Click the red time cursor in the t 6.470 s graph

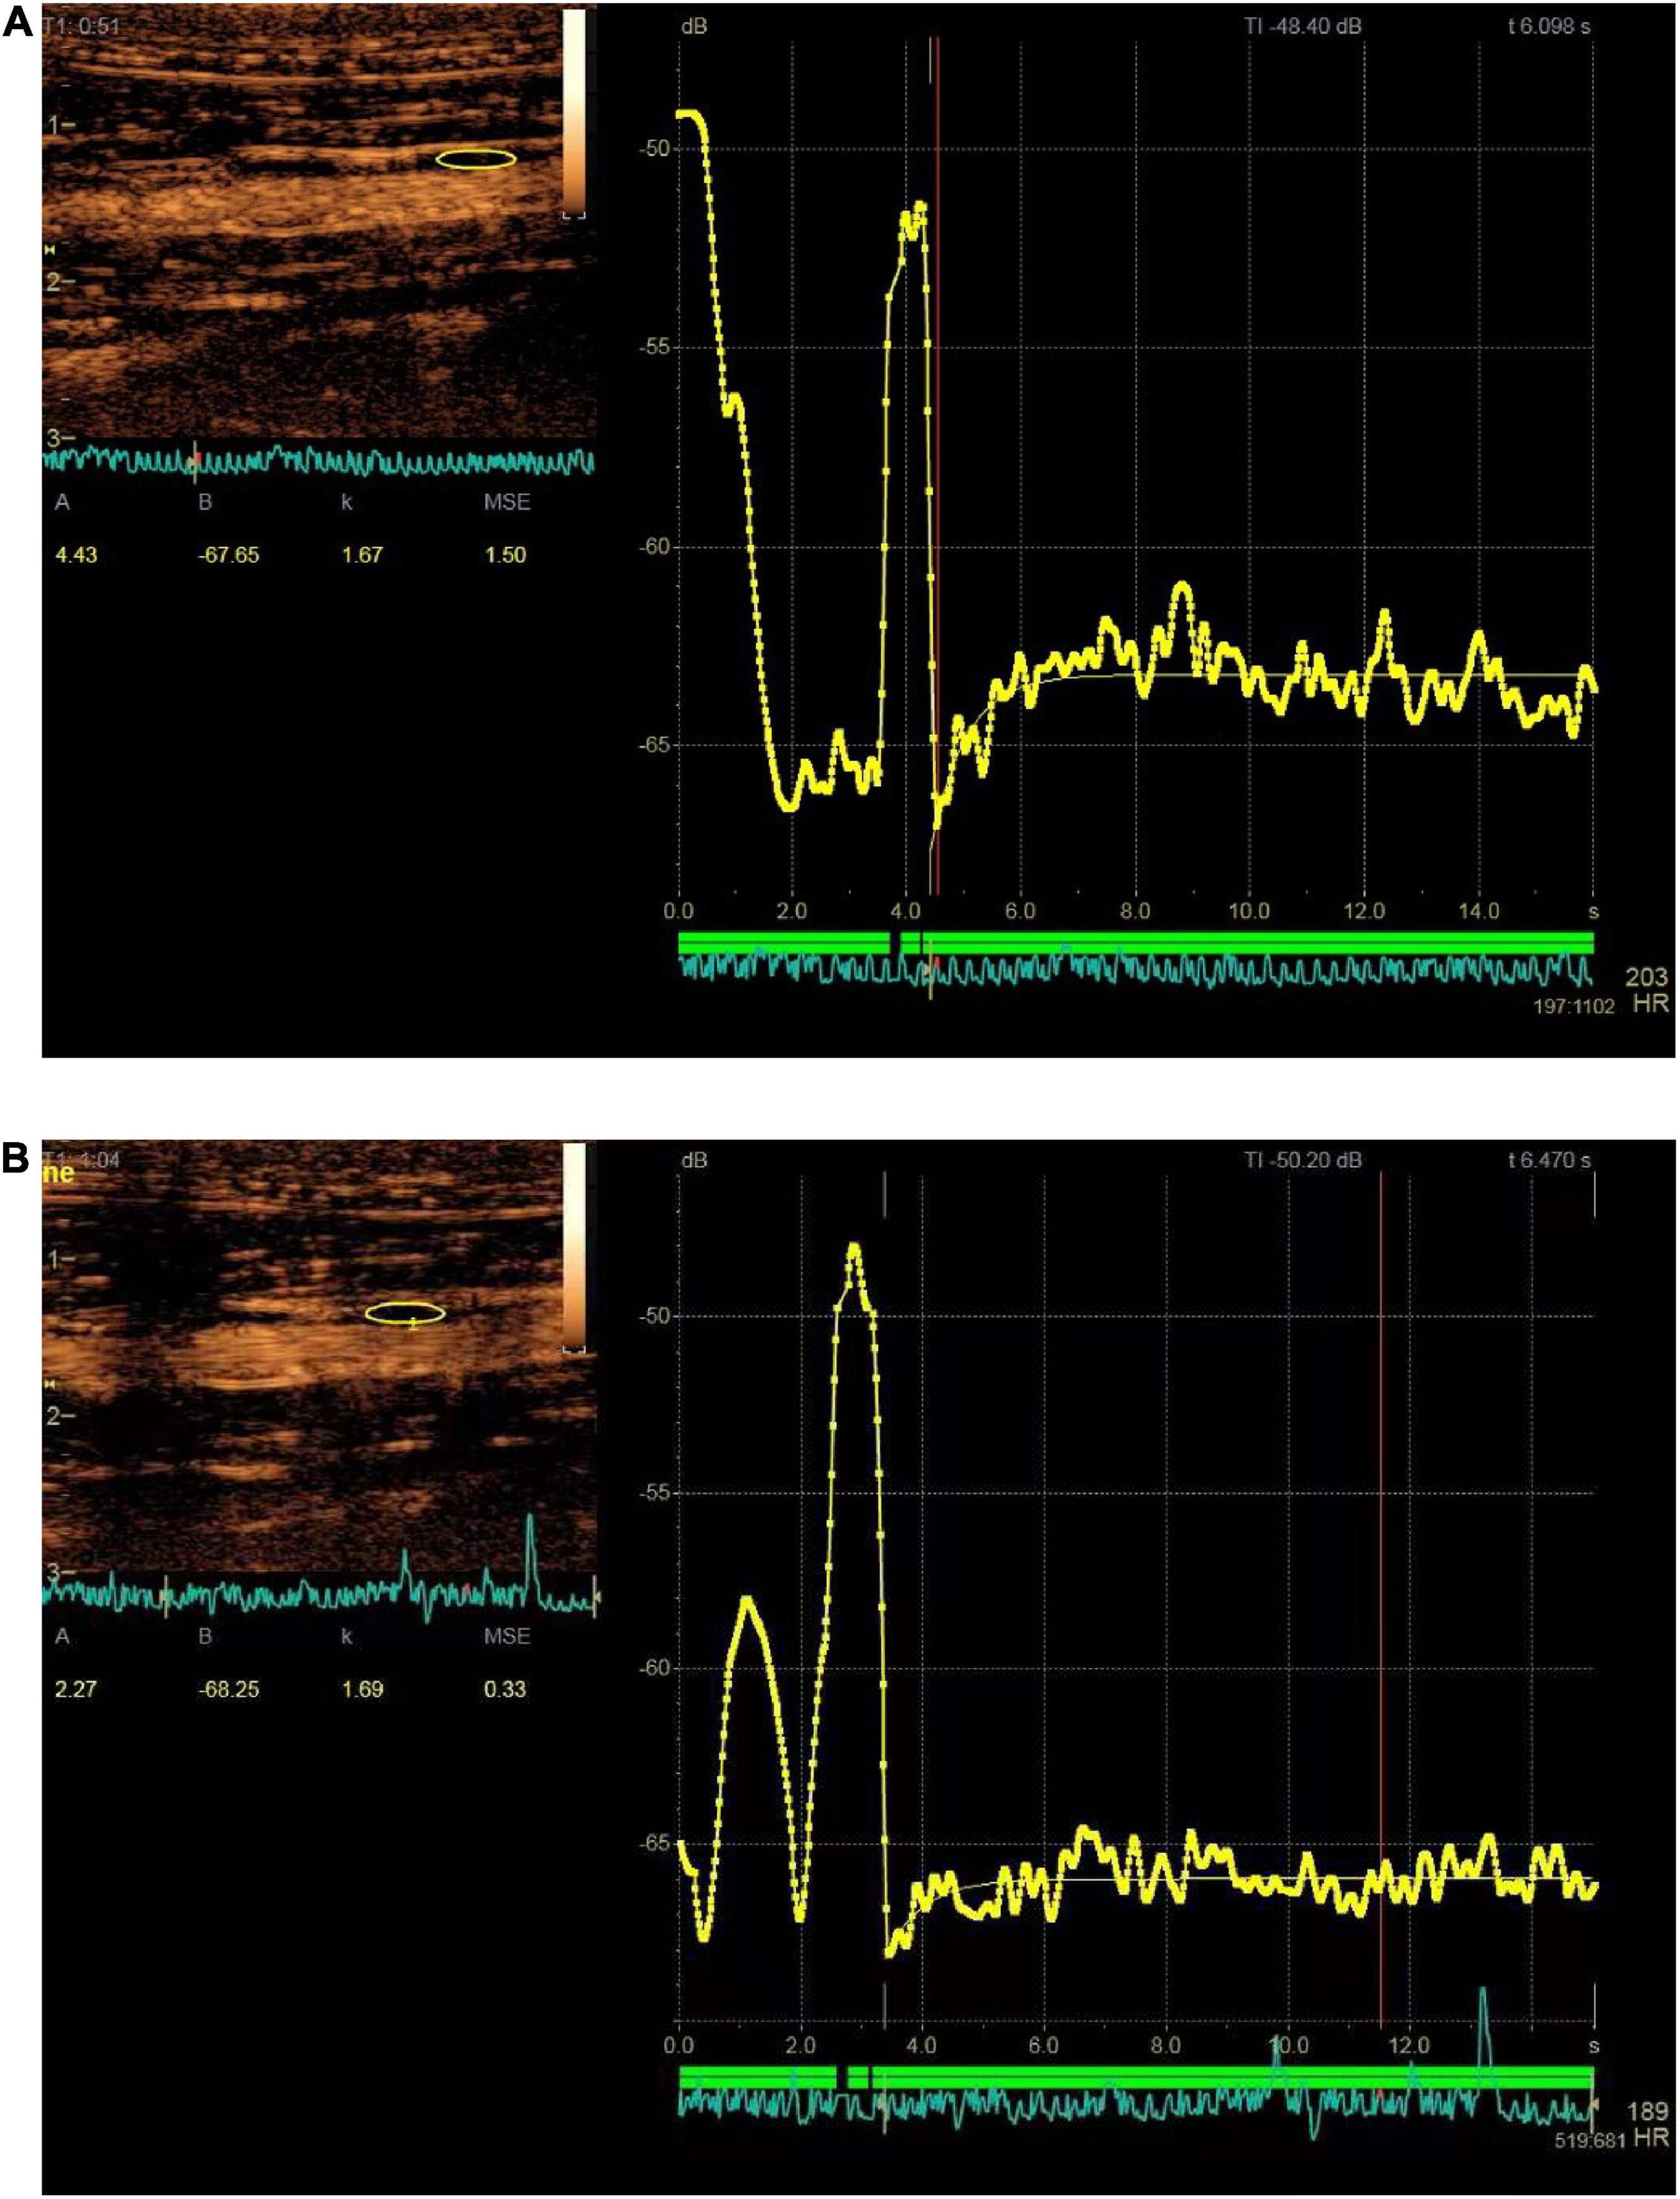[1381, 1598]
